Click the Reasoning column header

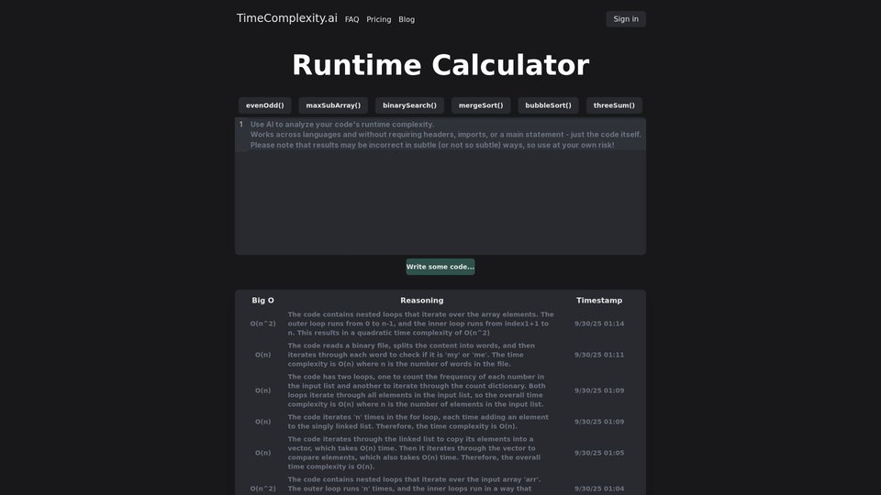(x=421, y=301)
